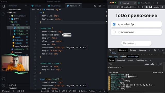Toggle the DevTools device toolbar
This screenshot has height=93, width=165.
coord(114,50)
